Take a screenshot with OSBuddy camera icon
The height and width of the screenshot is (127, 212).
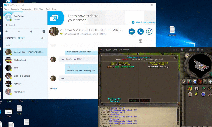click(x=190, y=50)
